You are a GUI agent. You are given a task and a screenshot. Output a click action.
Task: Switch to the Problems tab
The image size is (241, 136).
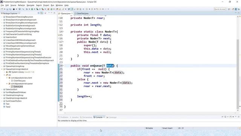(63, 117)
